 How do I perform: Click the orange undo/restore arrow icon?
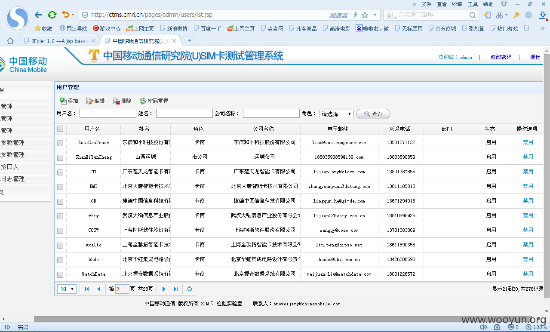click(x=65, y=15)
